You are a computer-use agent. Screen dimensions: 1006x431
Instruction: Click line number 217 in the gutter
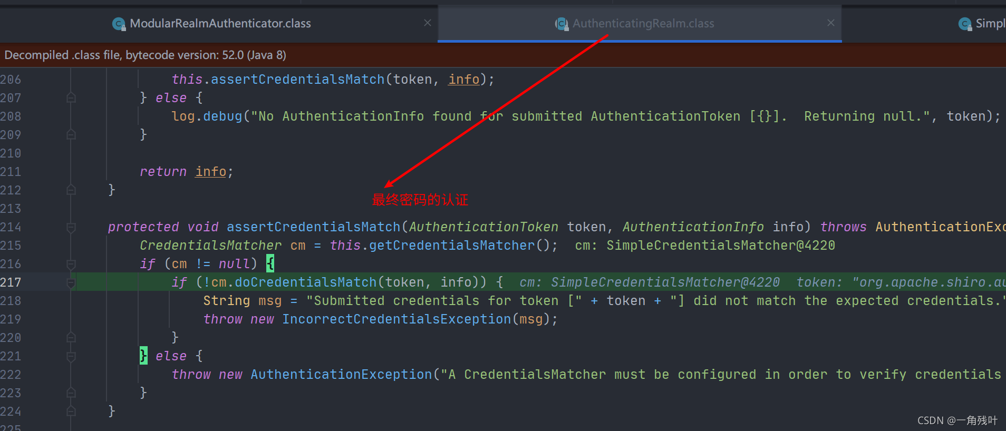click(x=11, y=282)
